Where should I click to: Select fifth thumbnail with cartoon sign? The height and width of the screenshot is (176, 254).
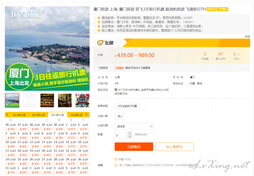coord(83,100)
